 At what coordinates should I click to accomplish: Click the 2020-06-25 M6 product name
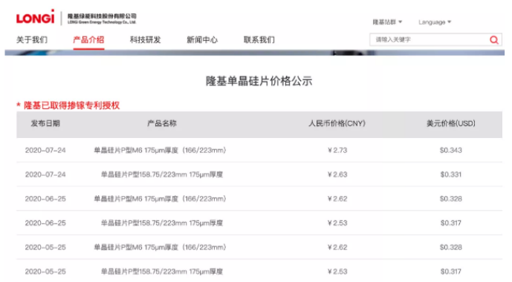coord(160,199)
